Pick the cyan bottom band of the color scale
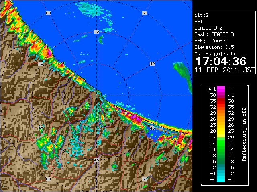 [221, 179]
